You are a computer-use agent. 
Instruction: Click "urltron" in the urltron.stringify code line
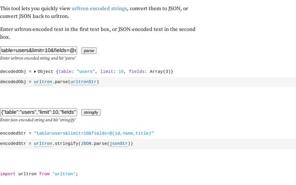point(43,143)
